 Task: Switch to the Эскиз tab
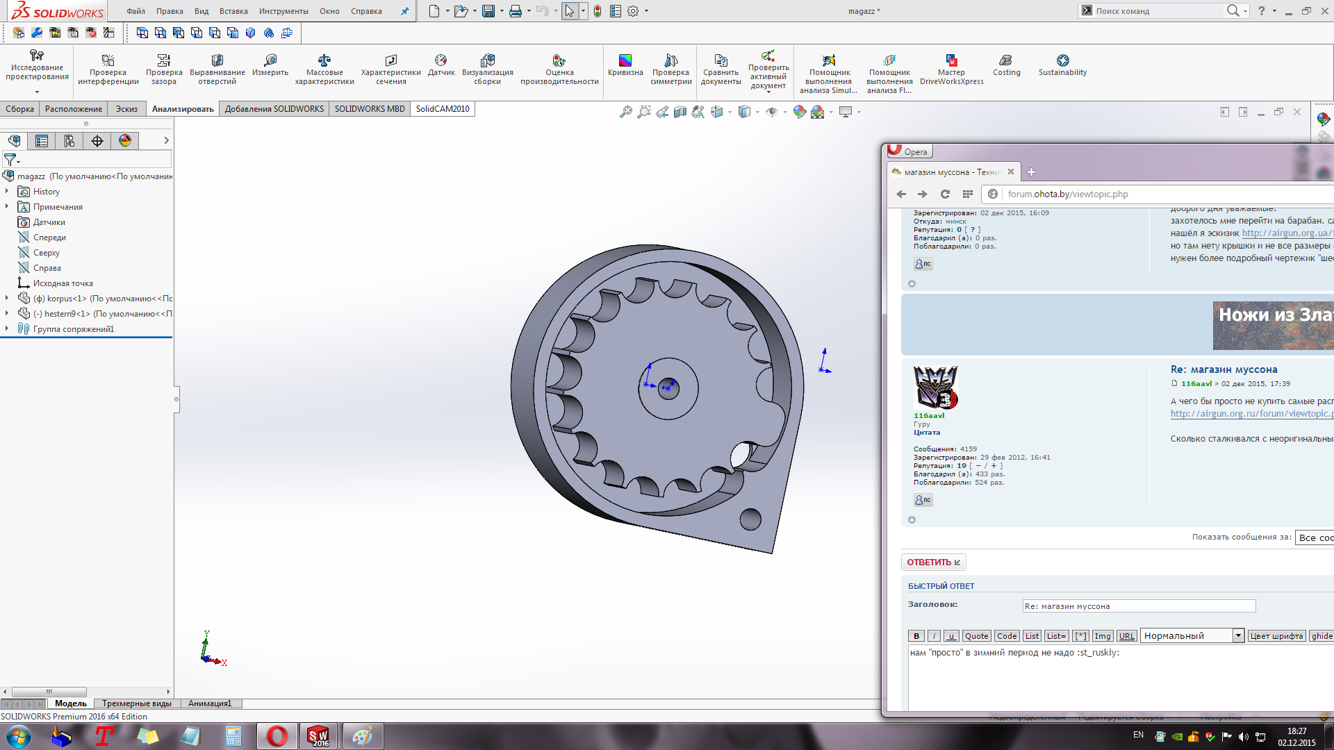click(126, 109)
